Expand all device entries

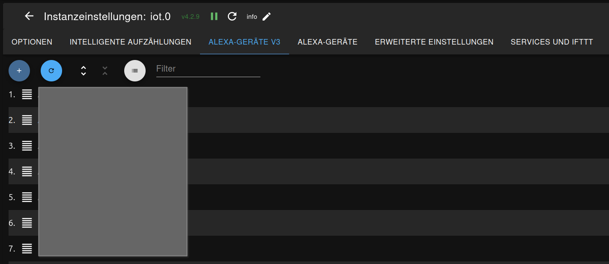tap(84, 71)
